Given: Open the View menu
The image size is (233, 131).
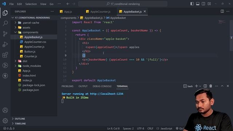Looking at the screenshot, I should click(43, 4).
